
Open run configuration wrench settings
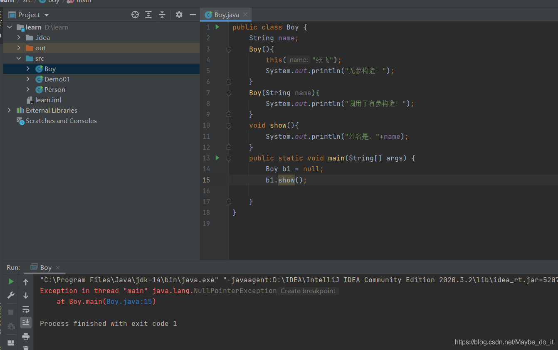pyautogui.click(x=11, y=295)
